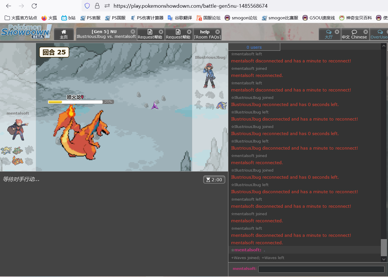
Task: Open the shield tracking protection icon
Action: coord(87,6)
